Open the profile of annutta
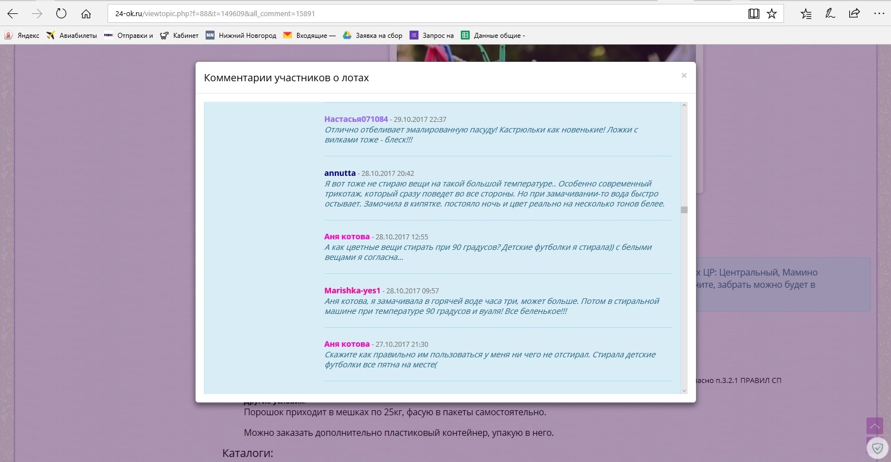 [340, 173]
